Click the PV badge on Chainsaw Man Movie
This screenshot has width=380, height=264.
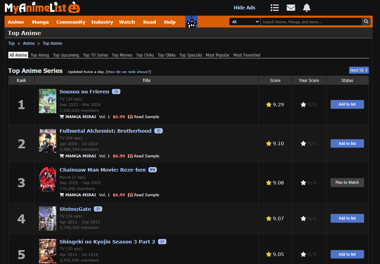click(152, 170)
